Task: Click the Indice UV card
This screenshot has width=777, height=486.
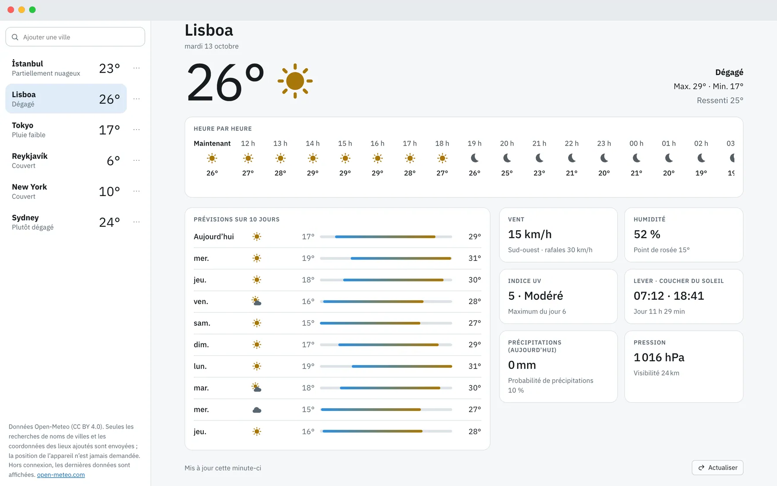Action: click(558, 296)
